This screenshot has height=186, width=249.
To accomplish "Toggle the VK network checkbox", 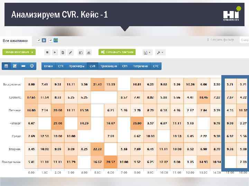I will [39, 40].
